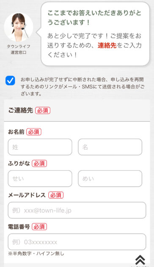
Task: Click the 必須 badge next to ふりがな
Action: point(39,164)
